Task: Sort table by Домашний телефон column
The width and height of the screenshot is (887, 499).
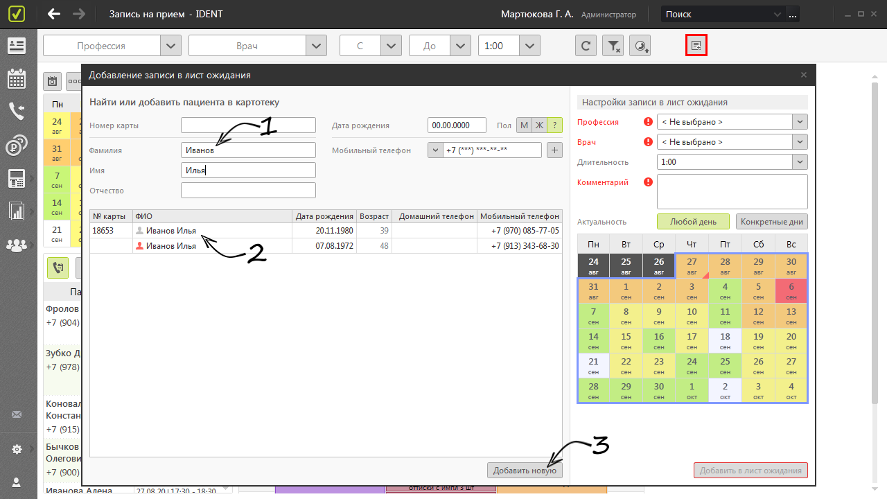Action: (x=434, y=216)
